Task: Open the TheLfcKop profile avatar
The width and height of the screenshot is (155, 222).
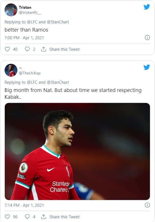Action: point(11,70)
